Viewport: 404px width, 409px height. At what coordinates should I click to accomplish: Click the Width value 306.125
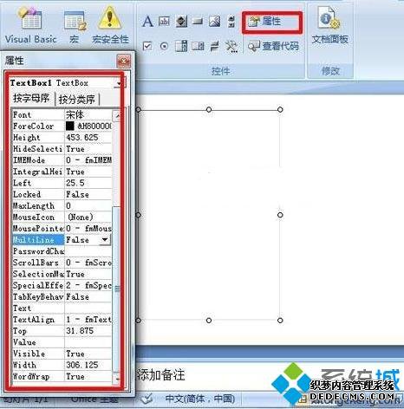[x=82, y=365]
